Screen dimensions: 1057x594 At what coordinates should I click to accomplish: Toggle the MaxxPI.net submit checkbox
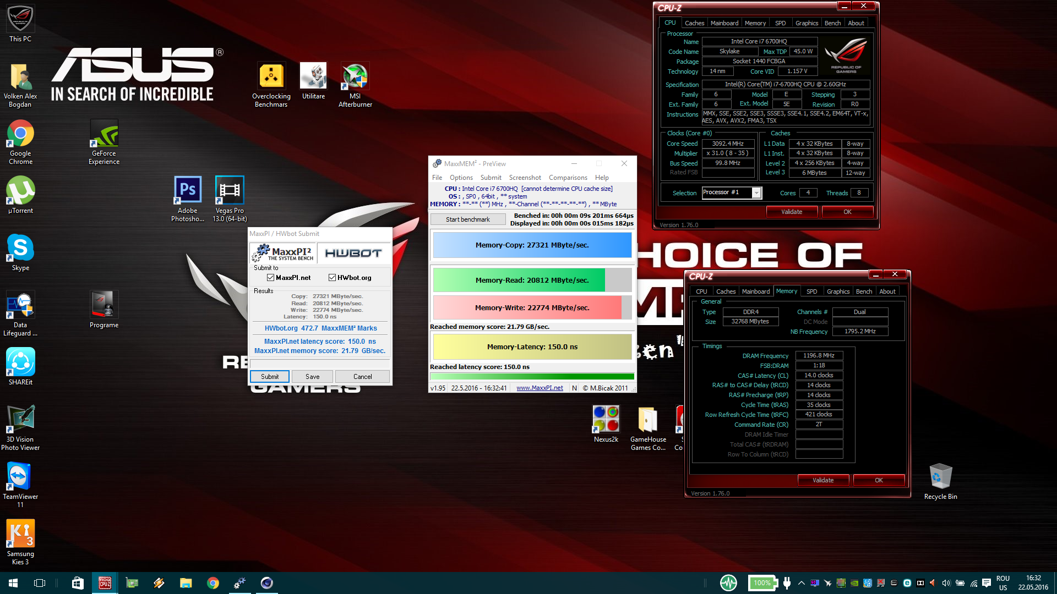270,278
